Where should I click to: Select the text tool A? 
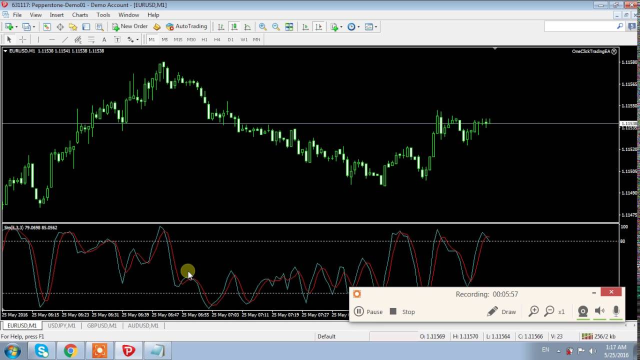coord(104,39)
